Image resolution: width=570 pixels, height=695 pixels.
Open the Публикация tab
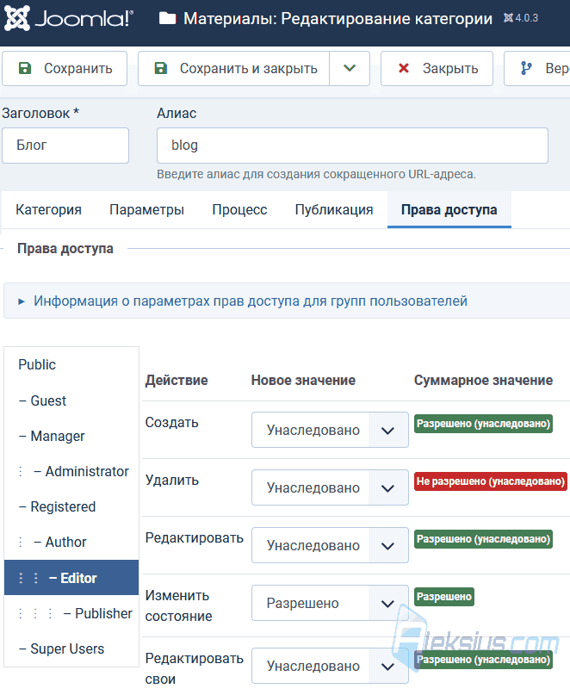click(x=334, y=209)
